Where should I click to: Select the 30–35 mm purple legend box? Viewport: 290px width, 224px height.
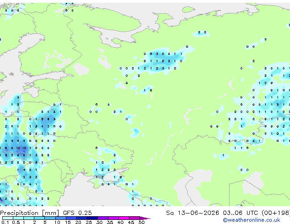(x=103, y=218)
